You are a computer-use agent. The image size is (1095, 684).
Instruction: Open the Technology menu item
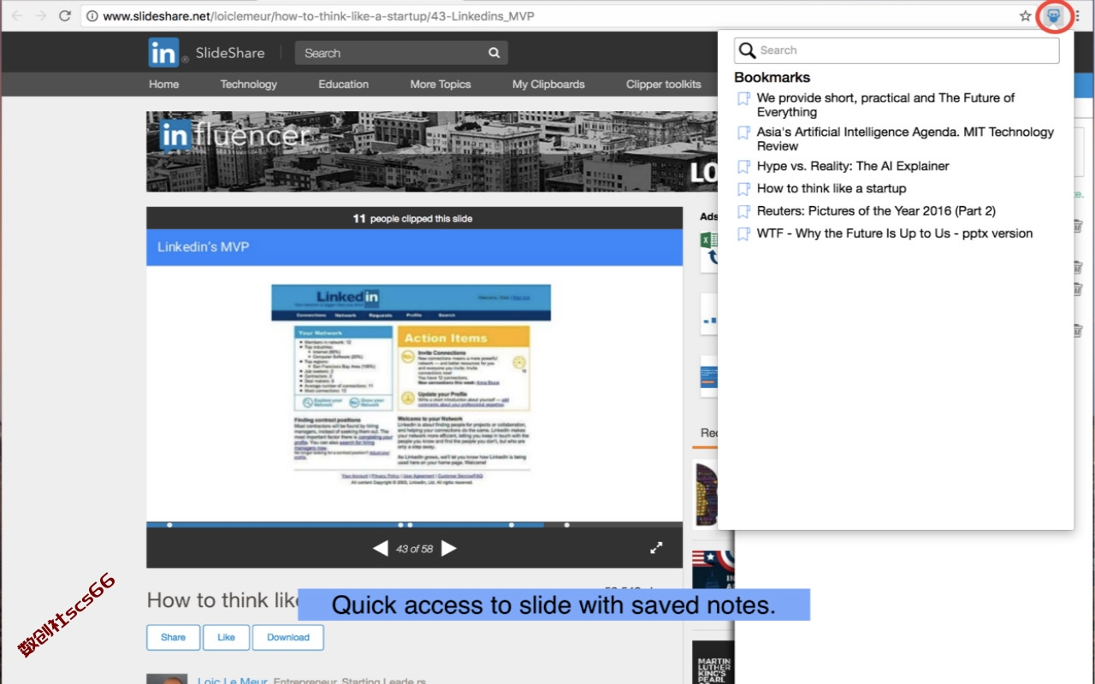coord(249,84)
